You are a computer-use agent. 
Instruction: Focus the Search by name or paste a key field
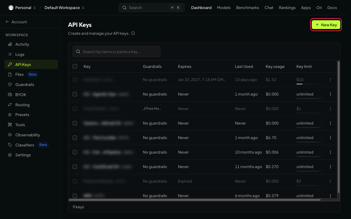point(117,51)
